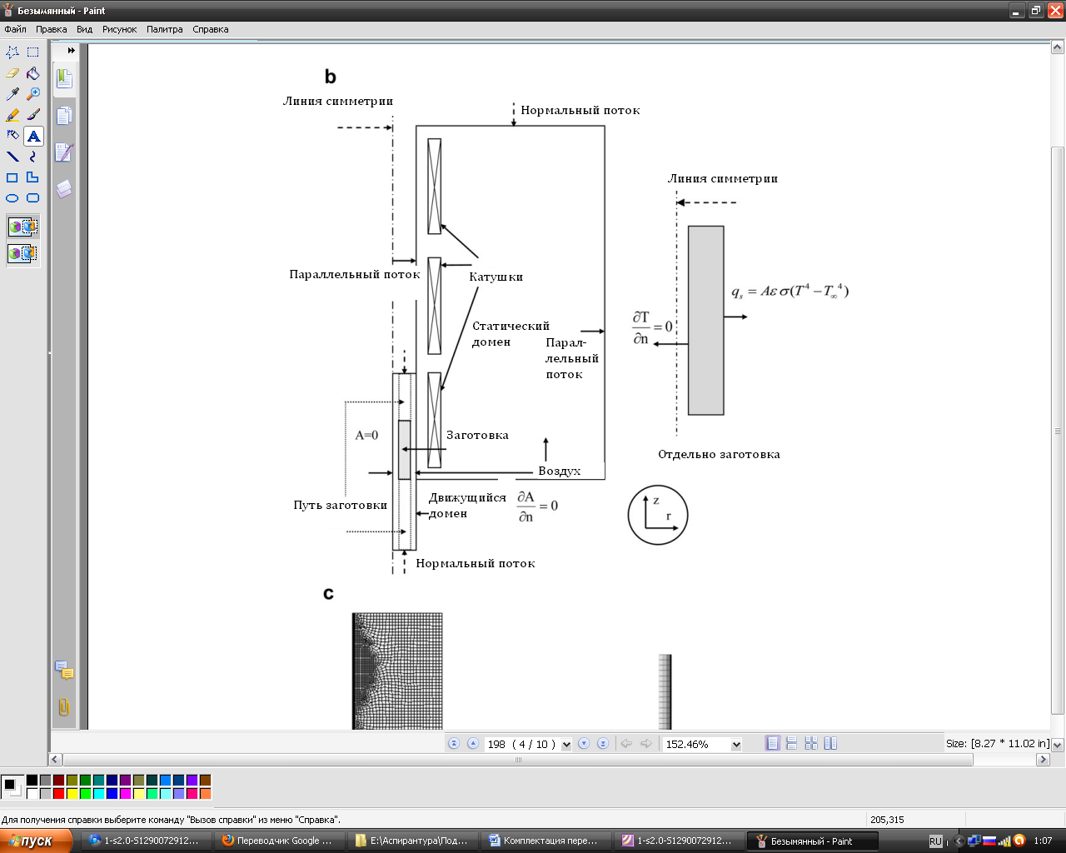Switch to facing pages layout
The width and height of the screenshot is (1066, 853).
pyautogui.click(x=830, y=744)
